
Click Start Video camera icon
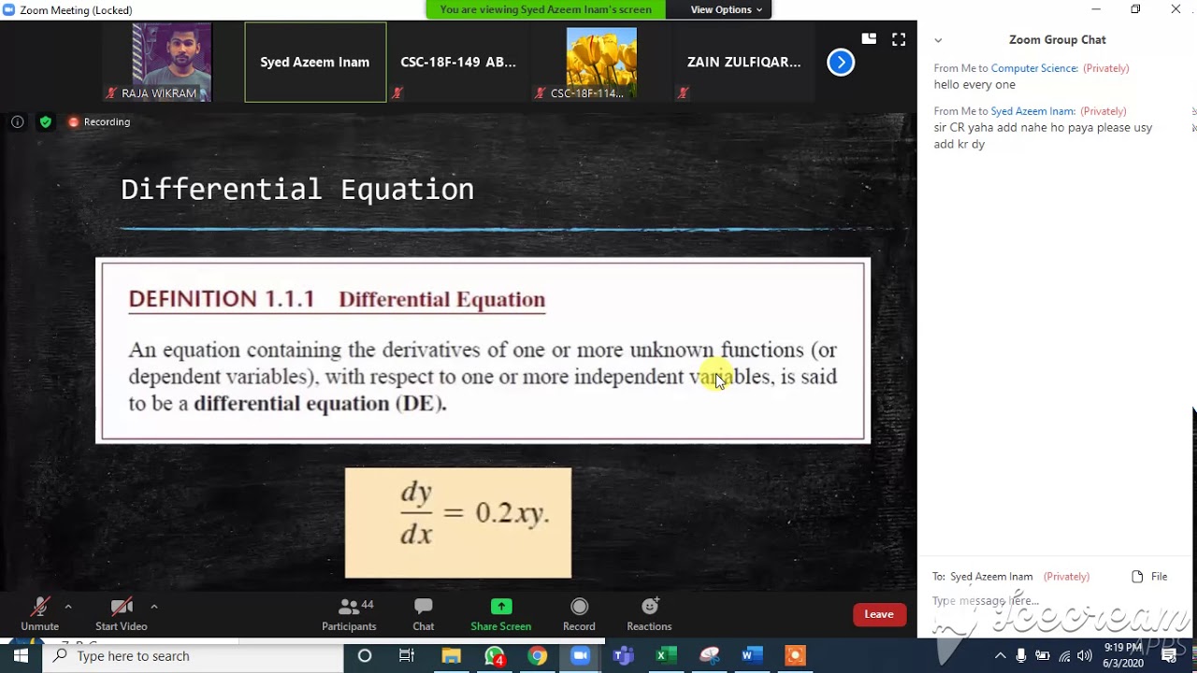pyautogui.click(x=122, y=608)
